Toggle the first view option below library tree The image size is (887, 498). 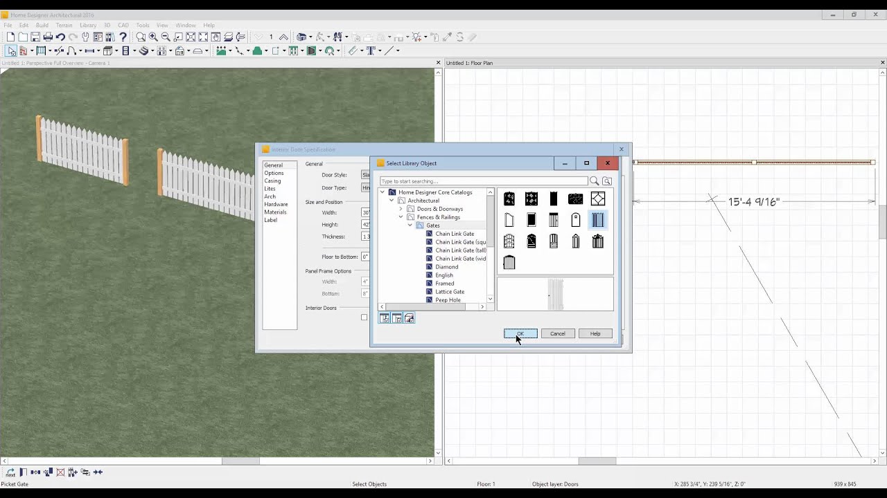click(x=384, y=318)
